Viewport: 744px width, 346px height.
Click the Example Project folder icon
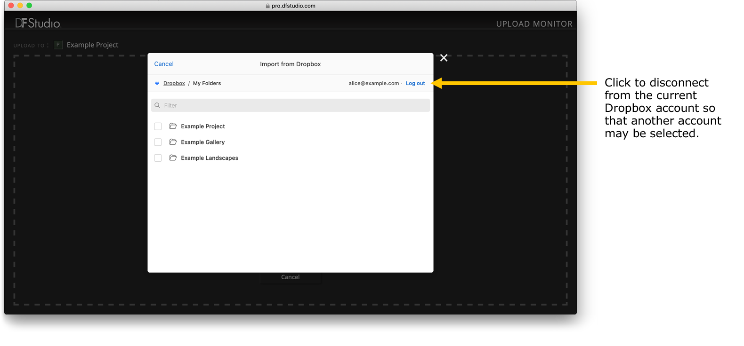point(173,126)
